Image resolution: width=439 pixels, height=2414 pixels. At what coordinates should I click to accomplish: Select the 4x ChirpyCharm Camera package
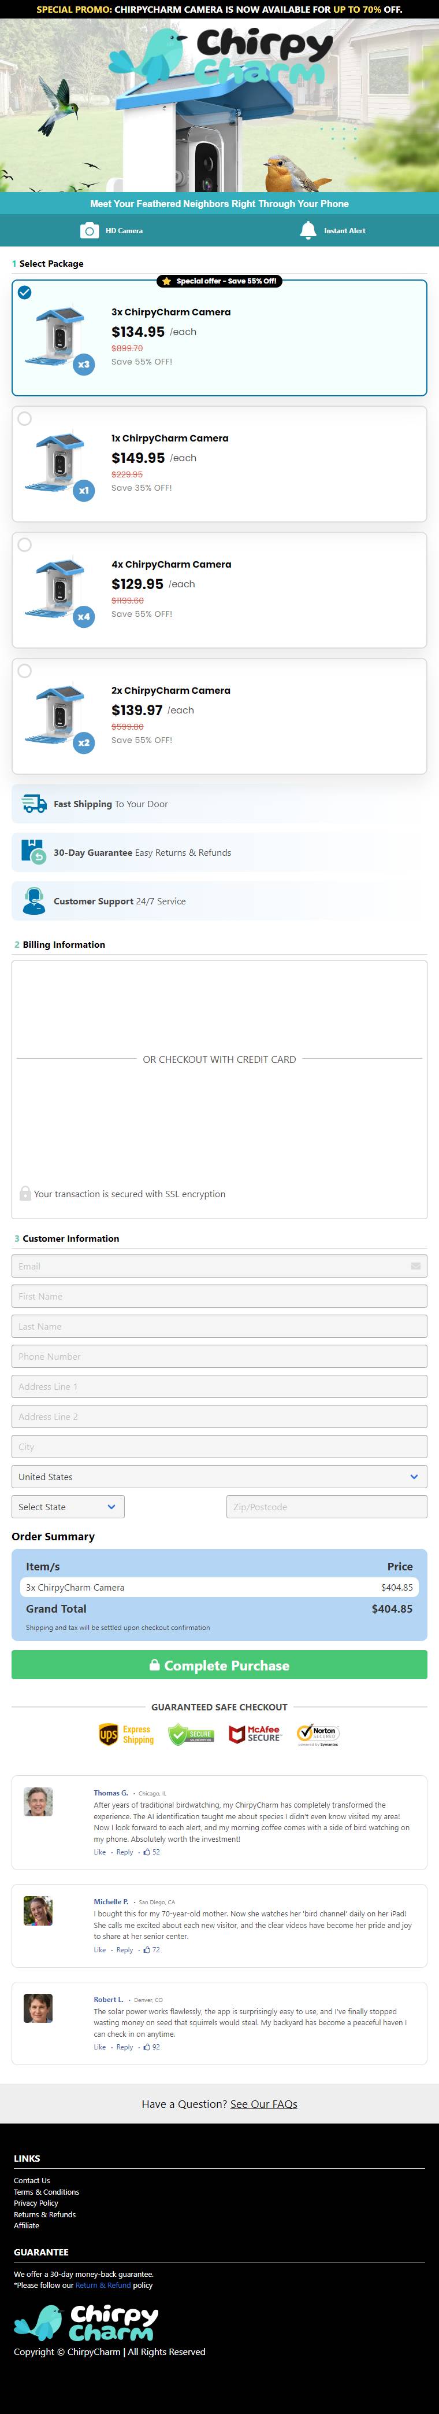pos(219,590)
